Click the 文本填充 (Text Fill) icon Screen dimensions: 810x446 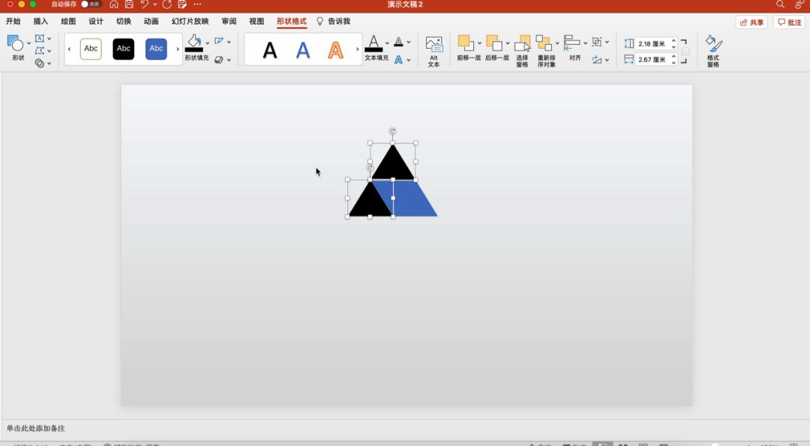tap(373, 43)
